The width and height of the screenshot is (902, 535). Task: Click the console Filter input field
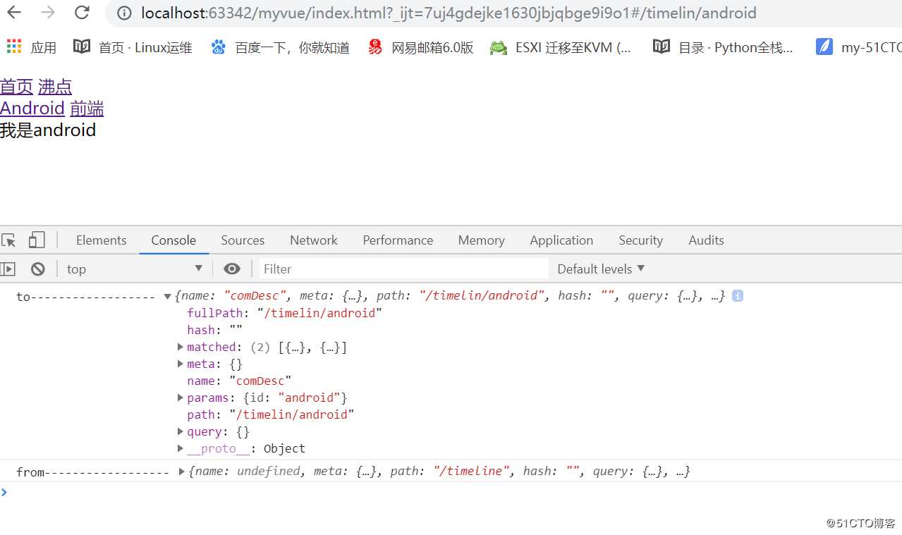[403, 269]
